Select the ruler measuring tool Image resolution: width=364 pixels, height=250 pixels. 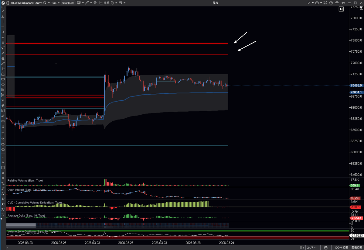3,64
